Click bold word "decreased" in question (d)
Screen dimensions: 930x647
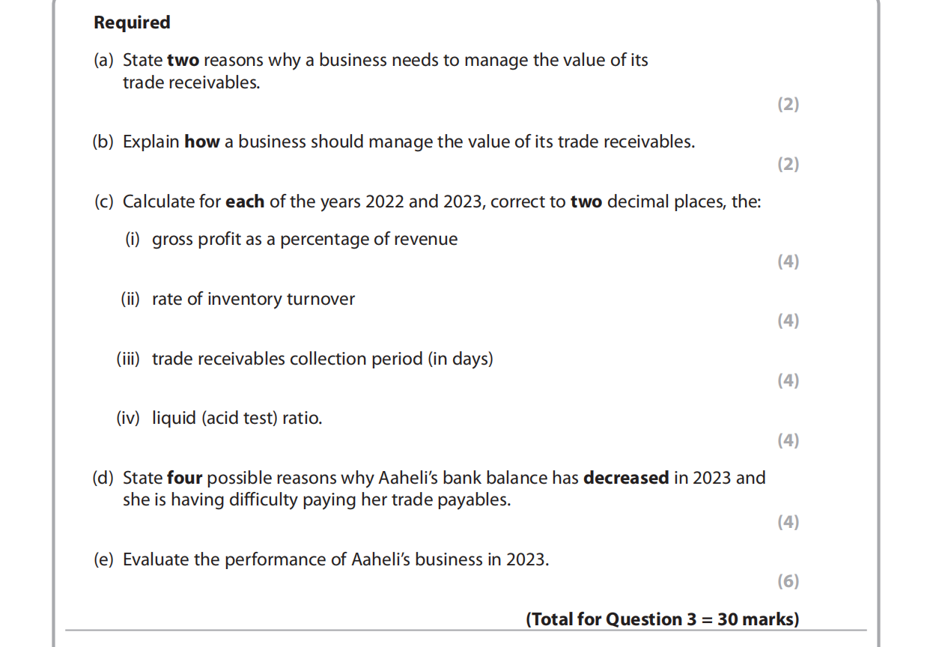626,478
